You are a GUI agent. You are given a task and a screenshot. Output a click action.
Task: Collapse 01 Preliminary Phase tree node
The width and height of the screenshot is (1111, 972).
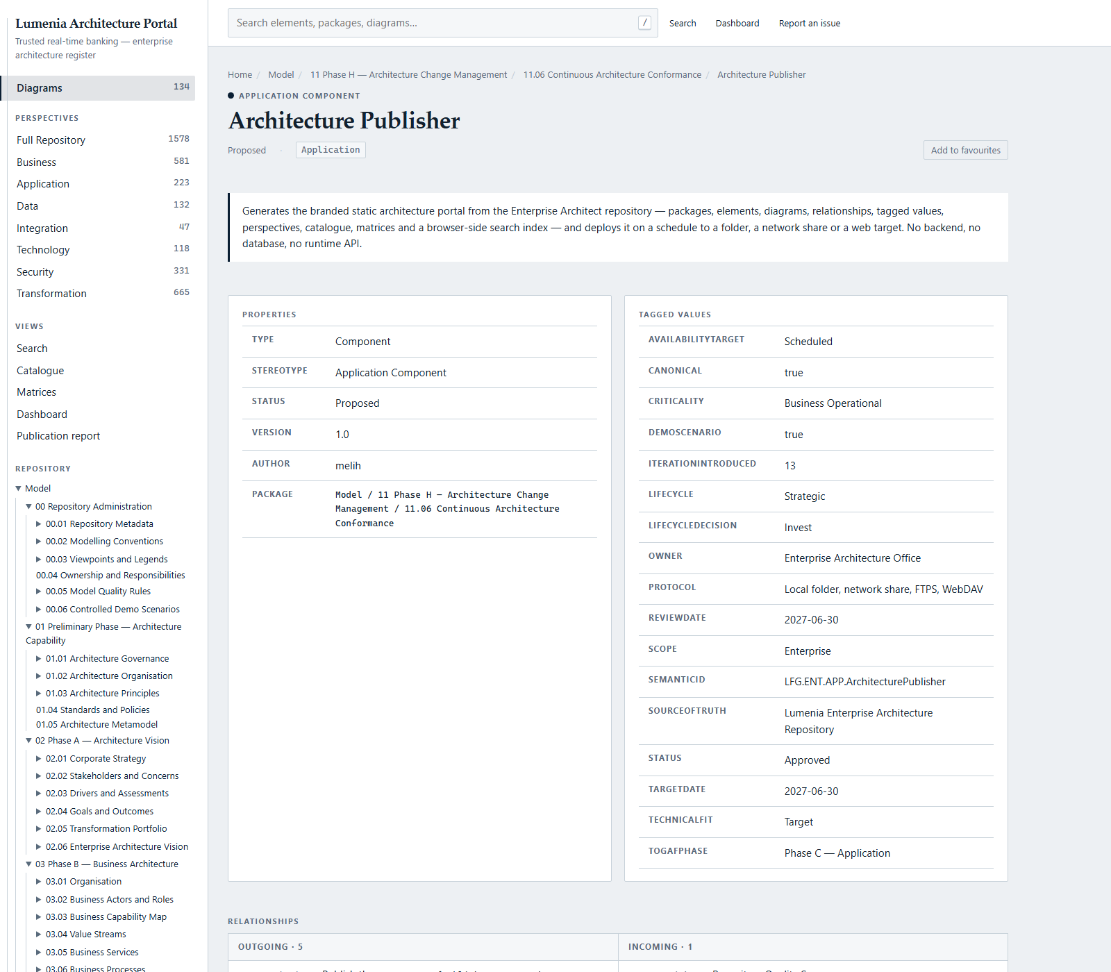click(29, 627)
